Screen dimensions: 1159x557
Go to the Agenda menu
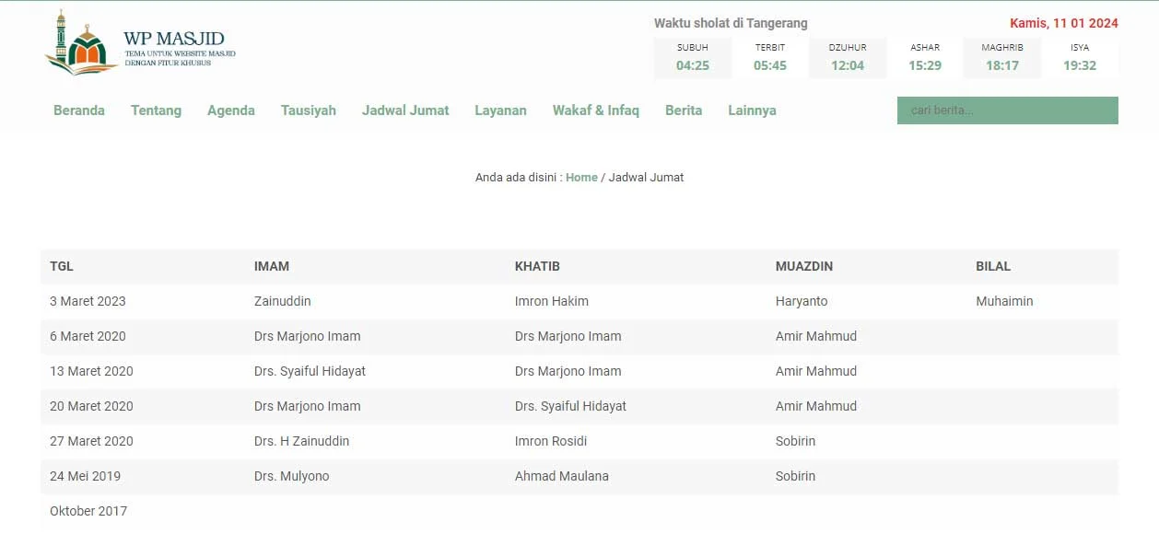pyautogui.click(x=231, y=110)
